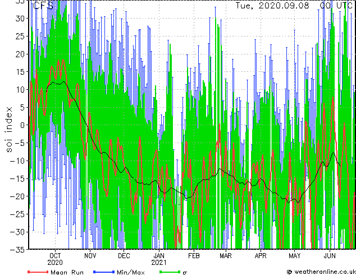The height and width of the screenshot is (275, 356).
Task: Click the blue Min/Max legend line
Action: tap(104, 272)
